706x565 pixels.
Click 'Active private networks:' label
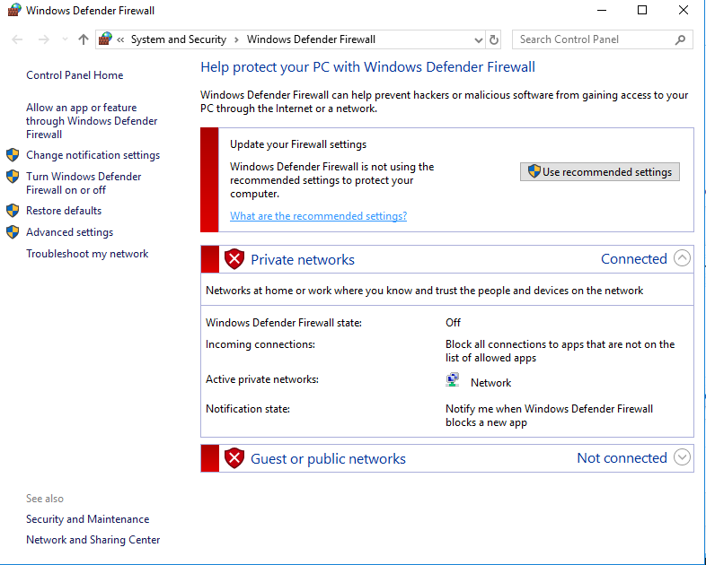click(262, 379)
